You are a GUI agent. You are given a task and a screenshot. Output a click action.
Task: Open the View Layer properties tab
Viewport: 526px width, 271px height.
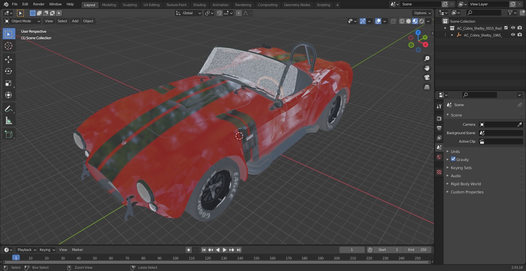tap(439, 138)
